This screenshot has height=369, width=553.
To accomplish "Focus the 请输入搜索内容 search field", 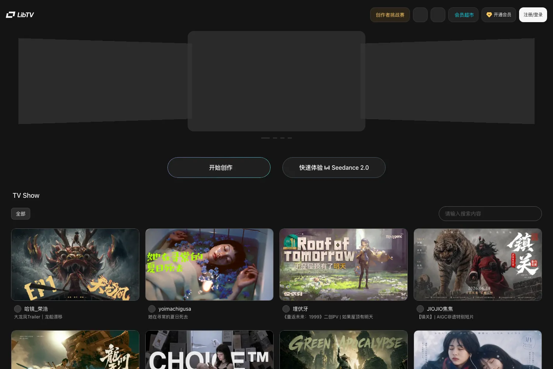I will click(490, 214).
